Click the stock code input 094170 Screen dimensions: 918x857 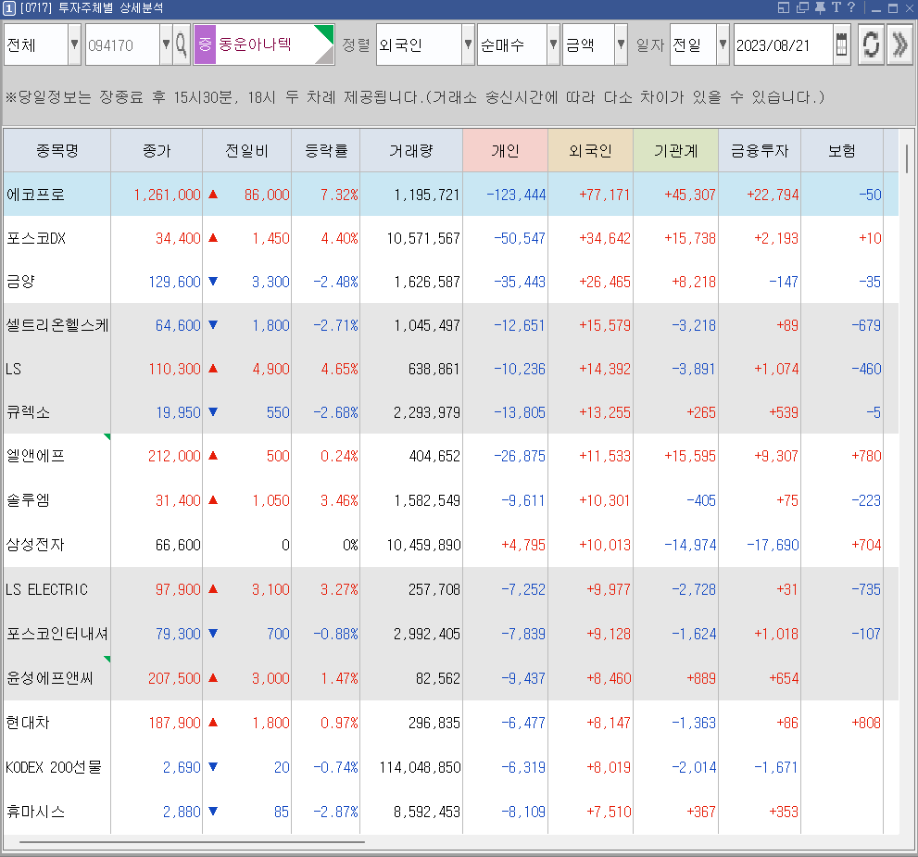(x=122, y=44)
